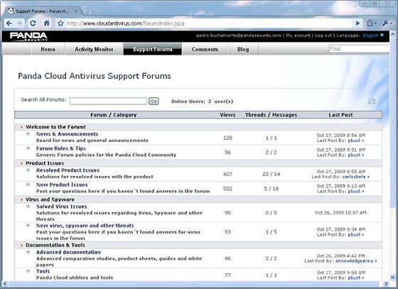This screenshot has width=398, height=289.
Task: Click the Panda Security logo
Action: [28, 36]
